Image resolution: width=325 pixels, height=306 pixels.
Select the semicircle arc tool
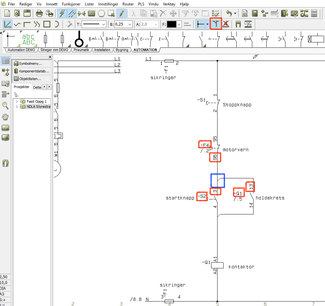tap(57, 24)
